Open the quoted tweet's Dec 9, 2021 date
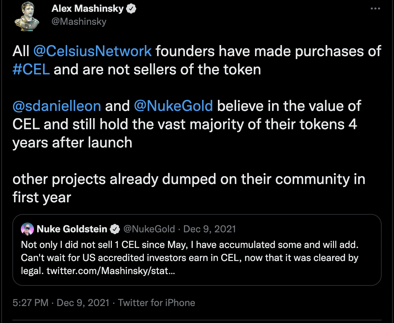Screen dimensions: 394x323 (210, 229)
